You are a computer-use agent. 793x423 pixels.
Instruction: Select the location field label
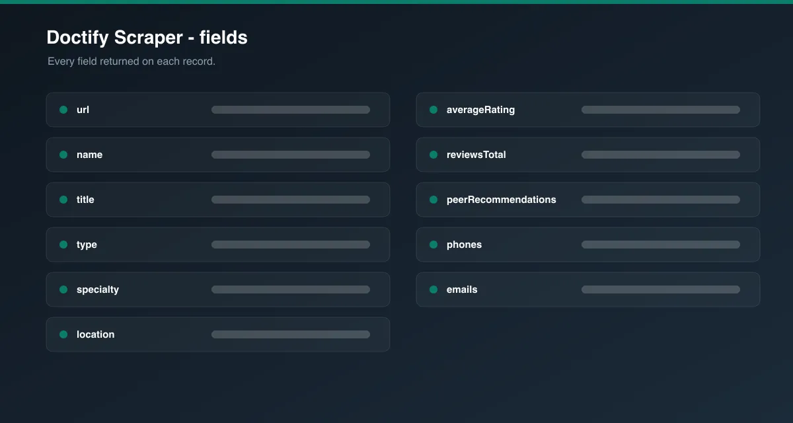(95, 334)
